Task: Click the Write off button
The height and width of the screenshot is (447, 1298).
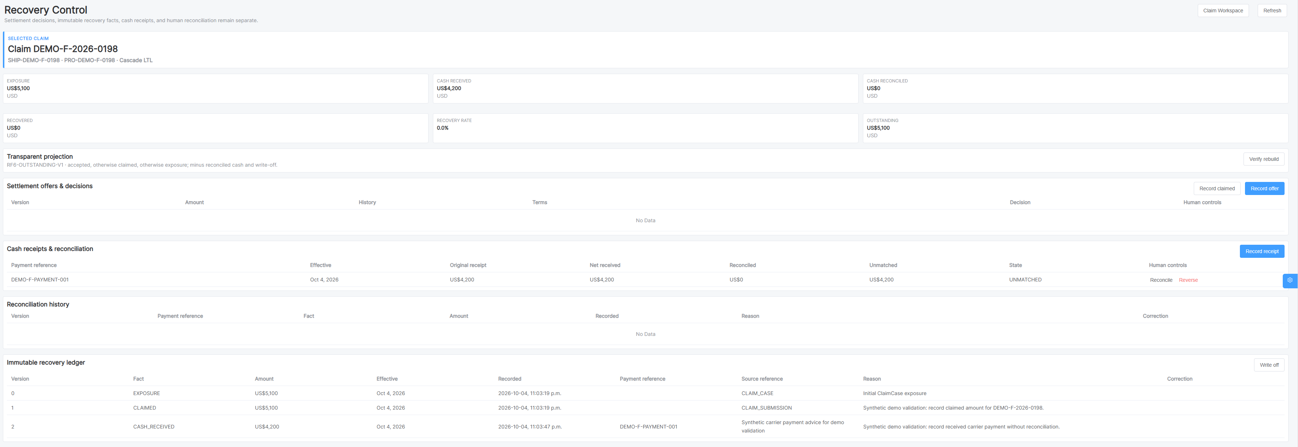Action: click(1269, 365)
